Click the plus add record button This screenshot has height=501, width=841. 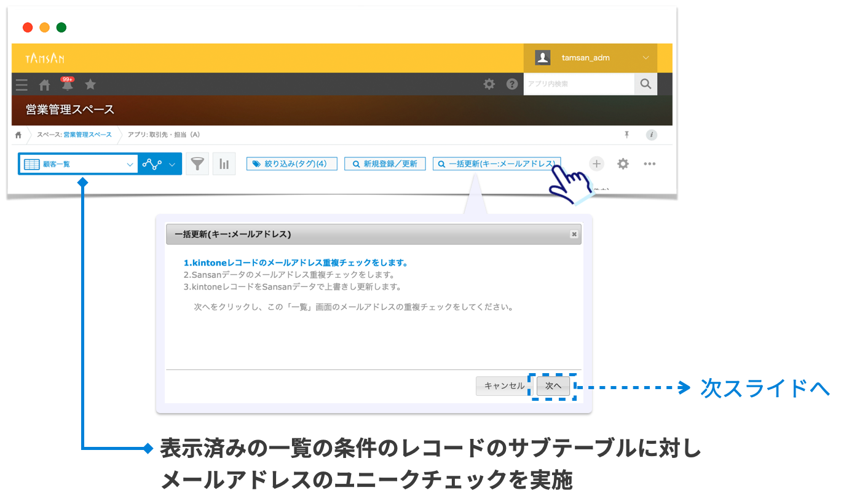point(596,164)
